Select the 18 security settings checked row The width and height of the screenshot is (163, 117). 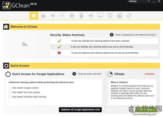tap(104, 41)
